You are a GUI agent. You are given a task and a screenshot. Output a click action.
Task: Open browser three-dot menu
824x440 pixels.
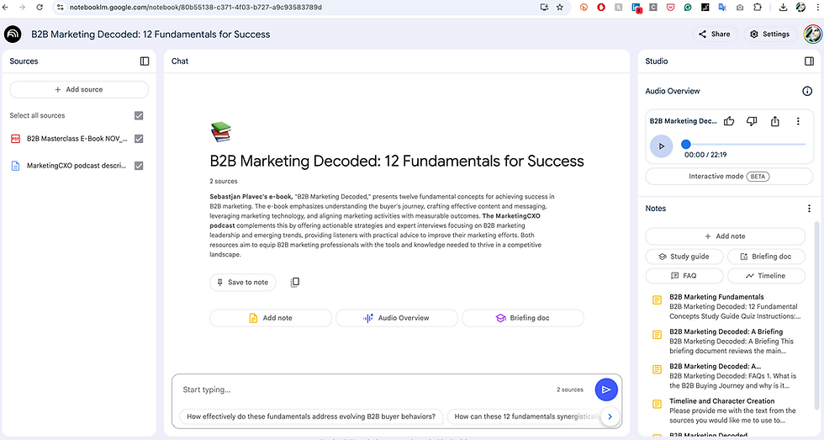click(x=817, y=8)
